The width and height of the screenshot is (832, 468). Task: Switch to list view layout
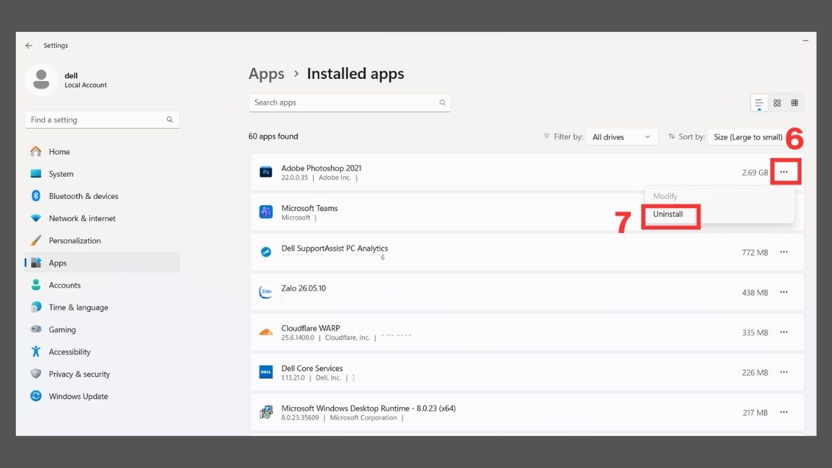point(759,103)
